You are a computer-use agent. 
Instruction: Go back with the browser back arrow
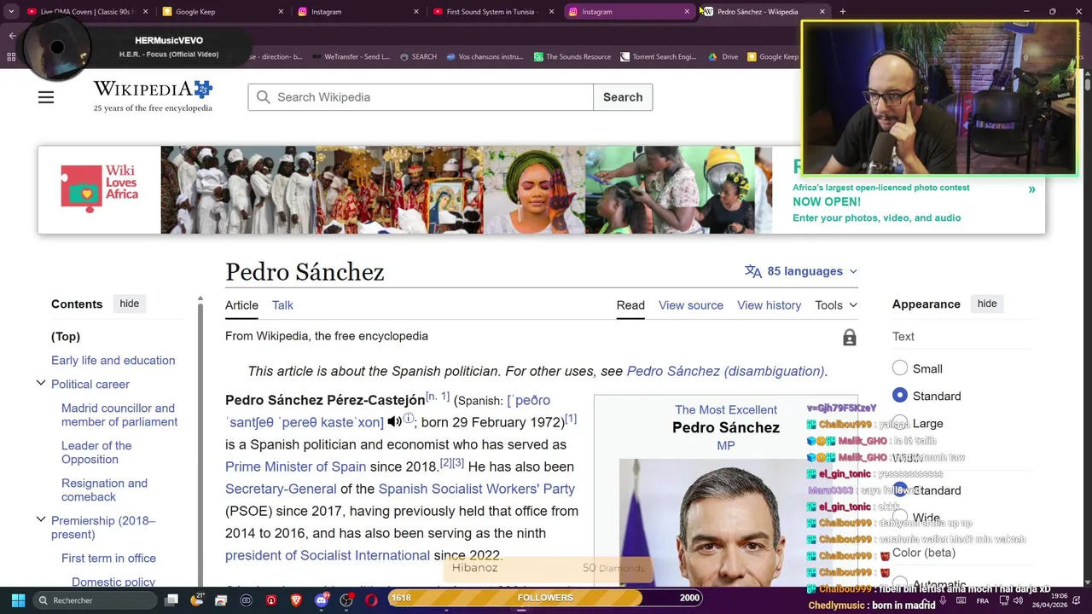(x=12, y=36)
